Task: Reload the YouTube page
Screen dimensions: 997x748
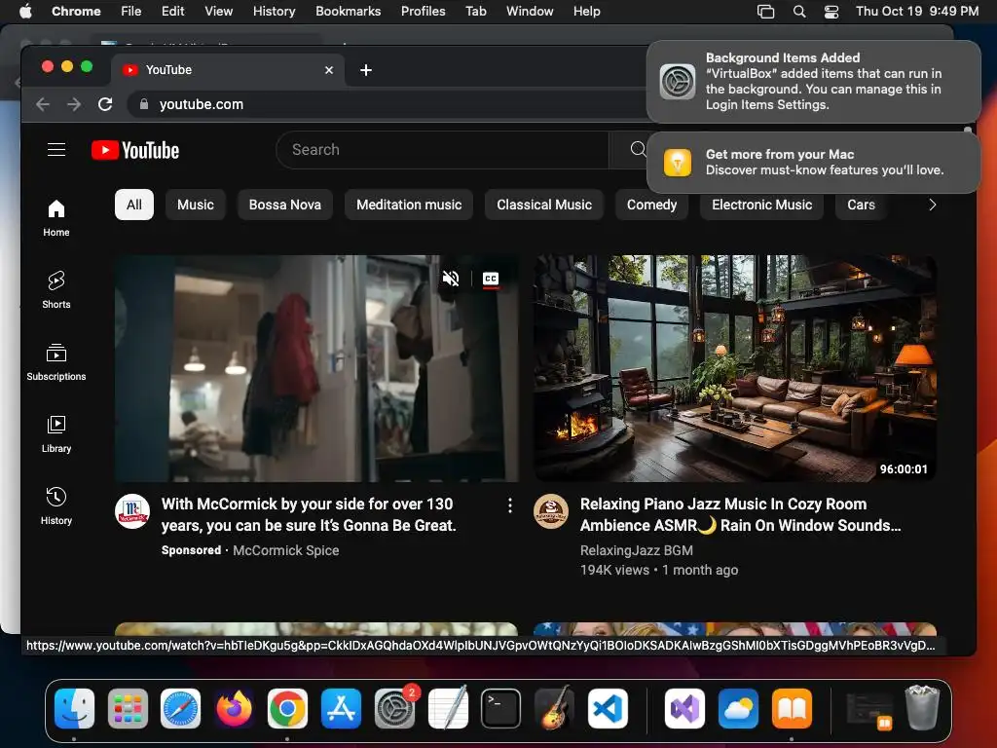Action: click(x=105, y=104)
